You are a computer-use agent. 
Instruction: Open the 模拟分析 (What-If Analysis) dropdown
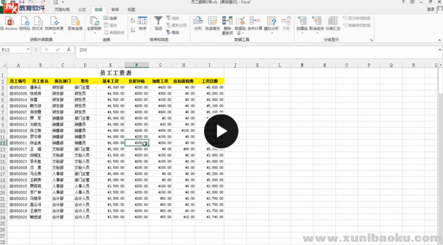point(272,32)
